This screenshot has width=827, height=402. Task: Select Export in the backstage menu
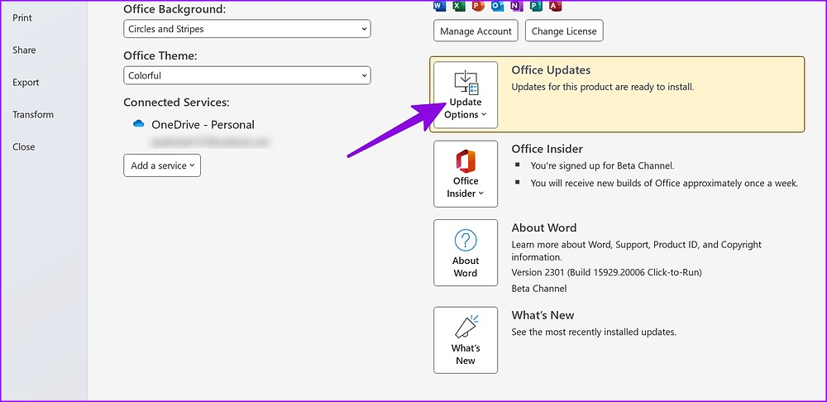click(26, 82)
